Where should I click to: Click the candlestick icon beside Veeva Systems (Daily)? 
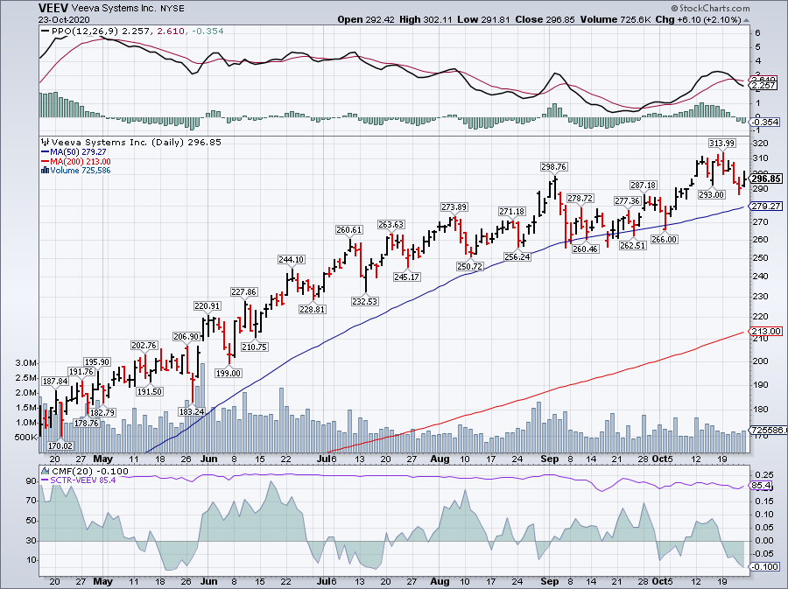point(46,143)
